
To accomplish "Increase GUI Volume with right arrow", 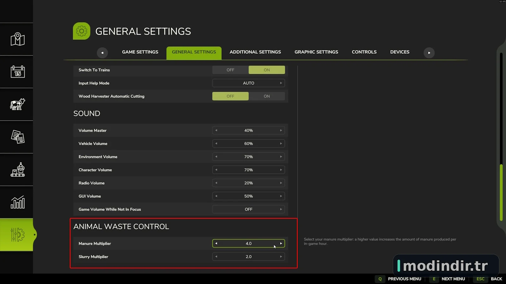I will [281, 196].
